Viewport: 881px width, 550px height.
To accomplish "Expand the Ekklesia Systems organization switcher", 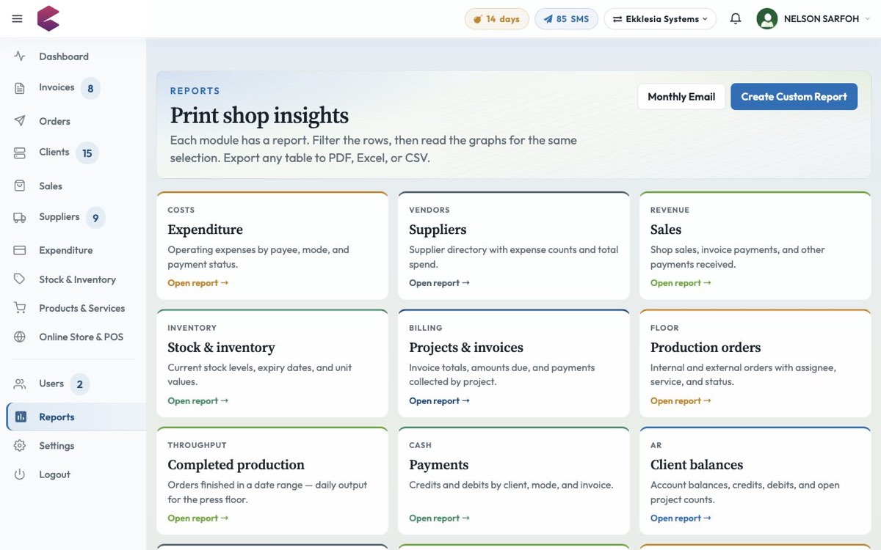I will [x=660, y=19].
